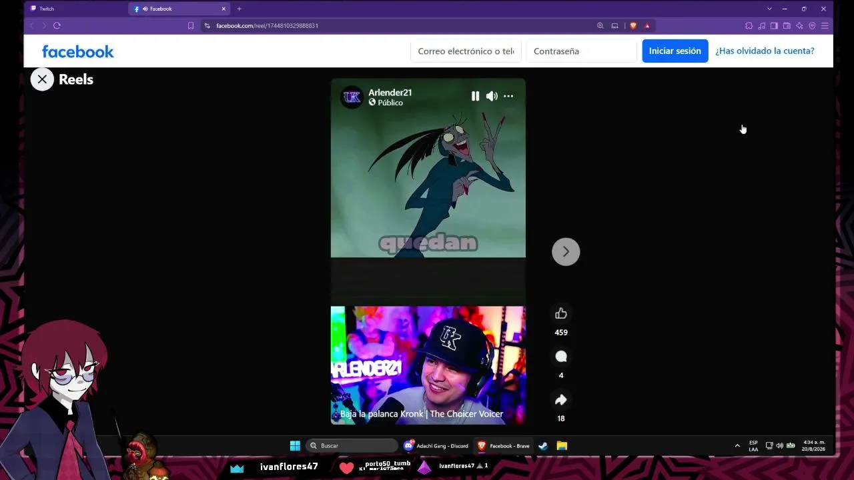Viewport: 854px width, 480px height.
Task: Click the 'Público' audience label
Action: click(390, 103)
